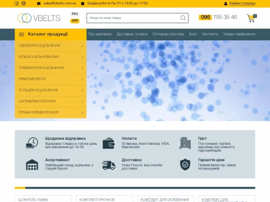
Task: Click Гурт heading text
Action: [202, 139]
